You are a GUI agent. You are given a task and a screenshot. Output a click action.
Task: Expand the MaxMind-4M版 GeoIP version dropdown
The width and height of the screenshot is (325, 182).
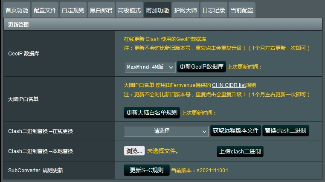click(150, 67)
